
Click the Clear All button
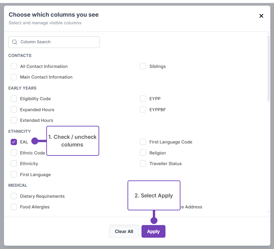pos(124,231)
